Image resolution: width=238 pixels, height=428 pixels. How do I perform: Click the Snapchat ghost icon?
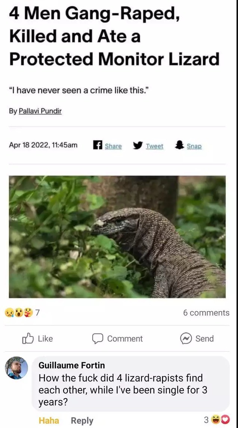click(x=179, y=145)
